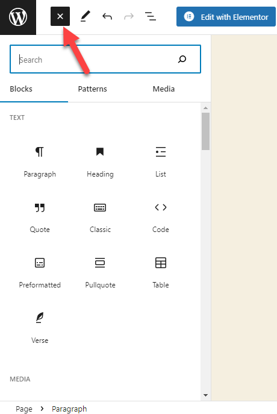Insert a Quote block
277x414 pixels.
pyautogui.click(x=40, y=218)
